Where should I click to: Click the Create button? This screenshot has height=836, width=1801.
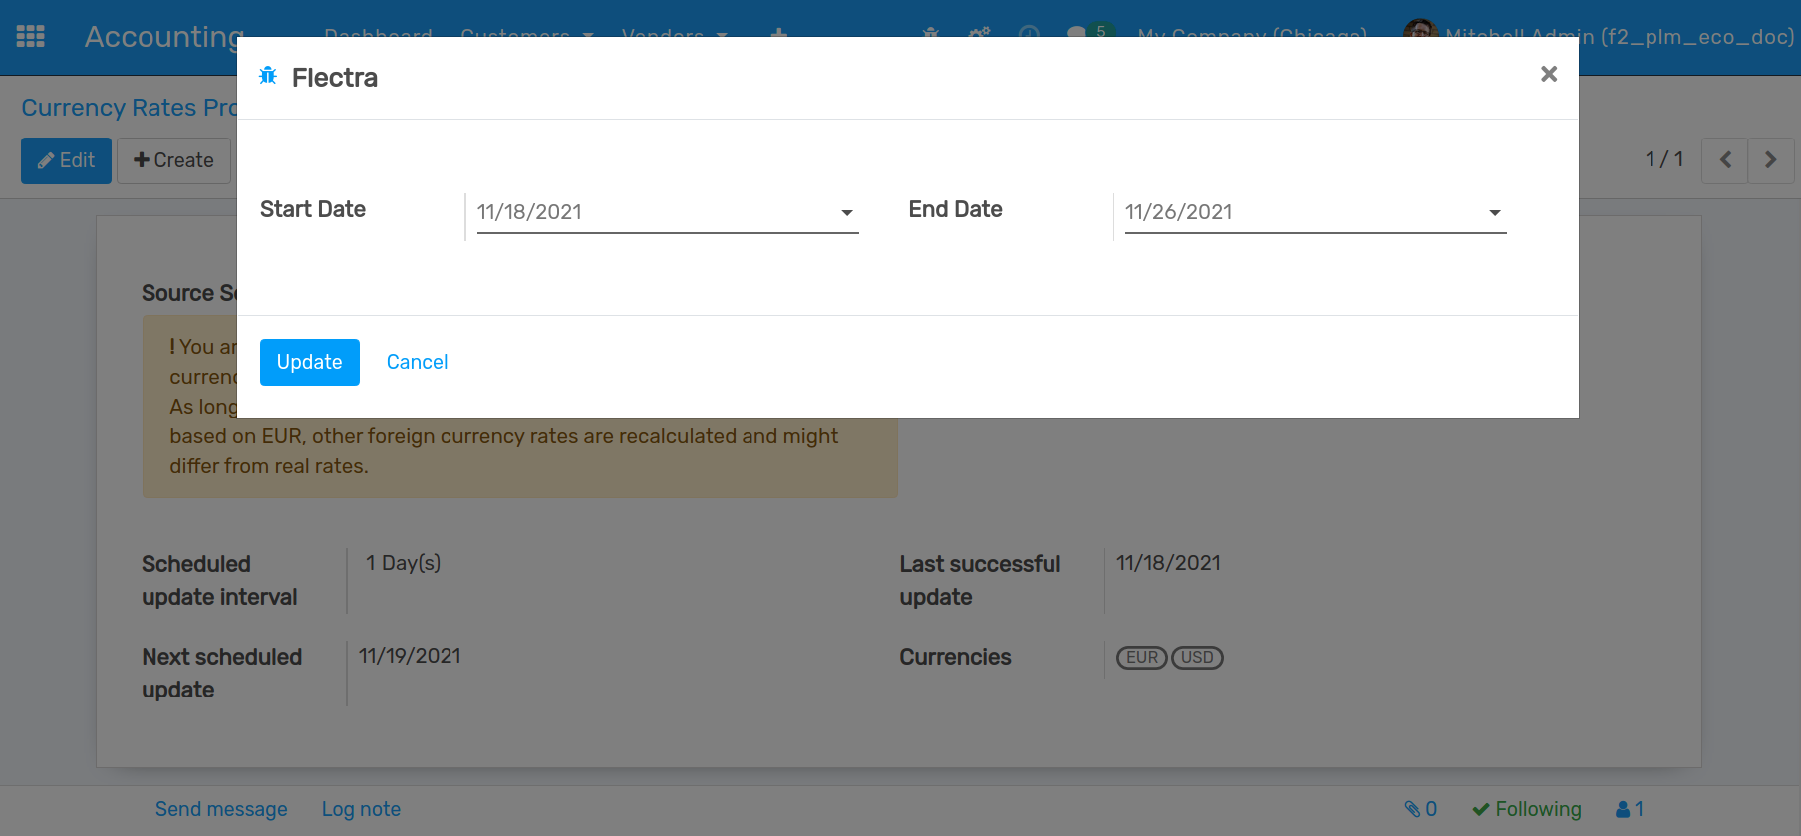point(173,160)
